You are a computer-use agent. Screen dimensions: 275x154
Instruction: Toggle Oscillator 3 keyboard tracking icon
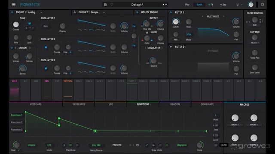click(x=46, y=68)
